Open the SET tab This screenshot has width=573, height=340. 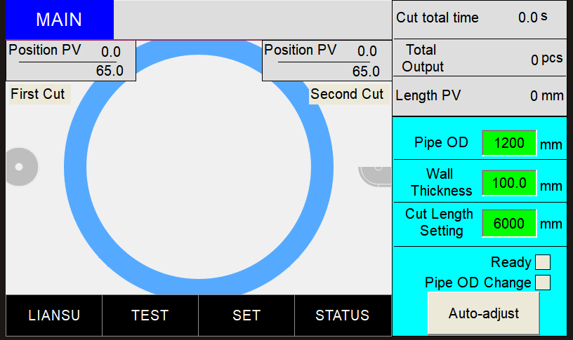[x=246, y=315]
